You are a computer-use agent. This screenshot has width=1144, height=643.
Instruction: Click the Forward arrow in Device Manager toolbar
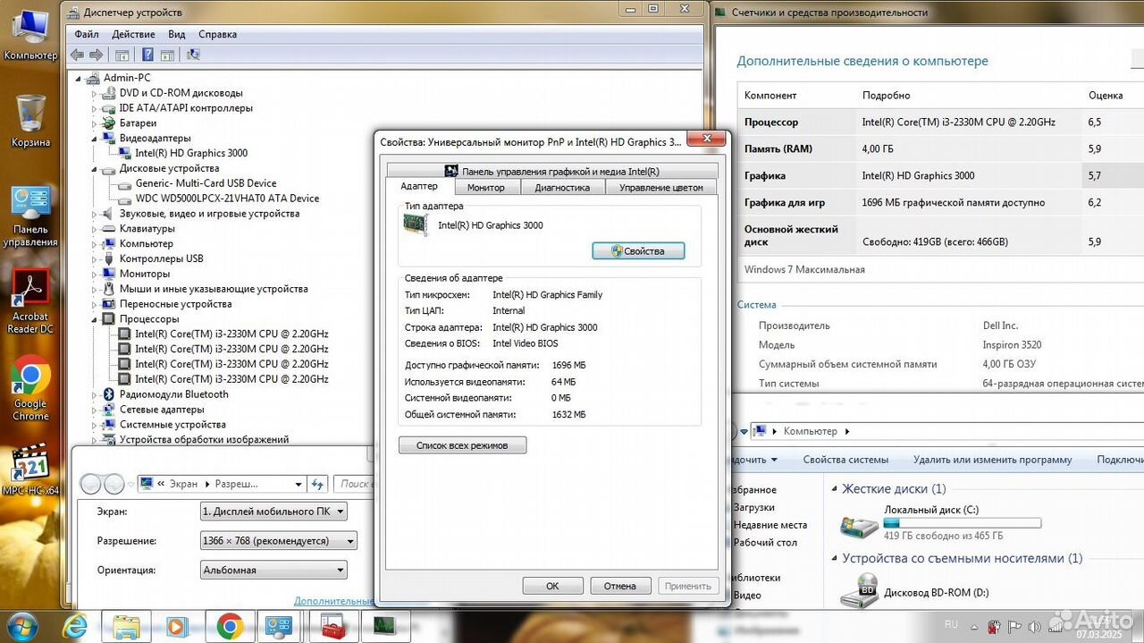(95, 55)
